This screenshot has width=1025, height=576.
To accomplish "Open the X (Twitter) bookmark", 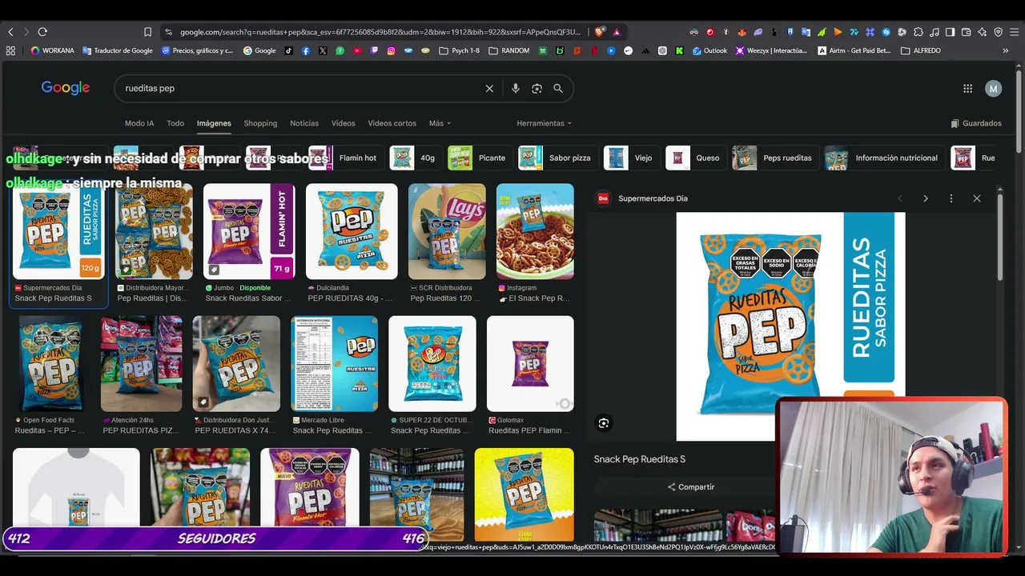I will tap(323, 50).
